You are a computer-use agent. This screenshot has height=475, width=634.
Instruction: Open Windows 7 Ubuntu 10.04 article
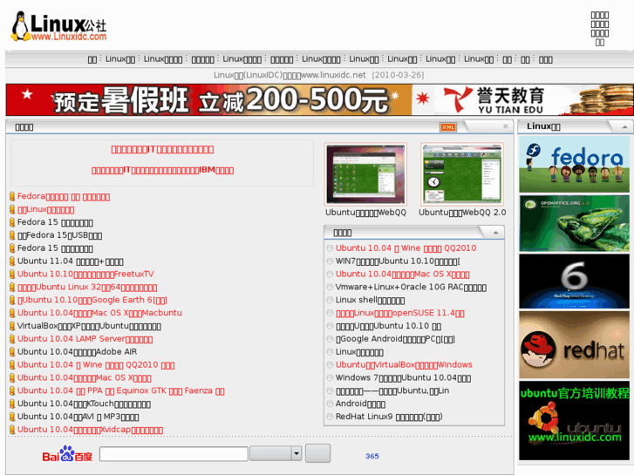[x=403, y=377]
